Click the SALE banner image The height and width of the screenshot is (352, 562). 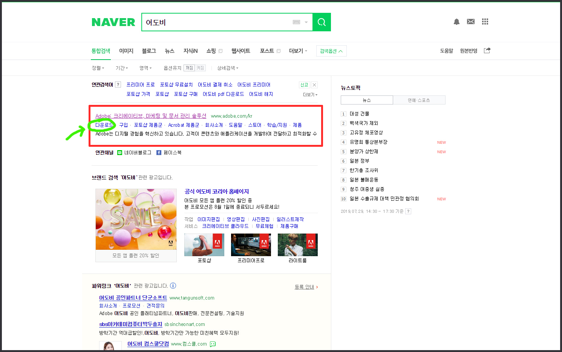pyautogui.click(x=136, y=219)
